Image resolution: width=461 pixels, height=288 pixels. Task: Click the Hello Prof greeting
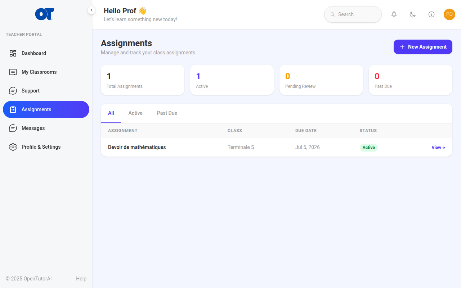click(x=125, y=11)
